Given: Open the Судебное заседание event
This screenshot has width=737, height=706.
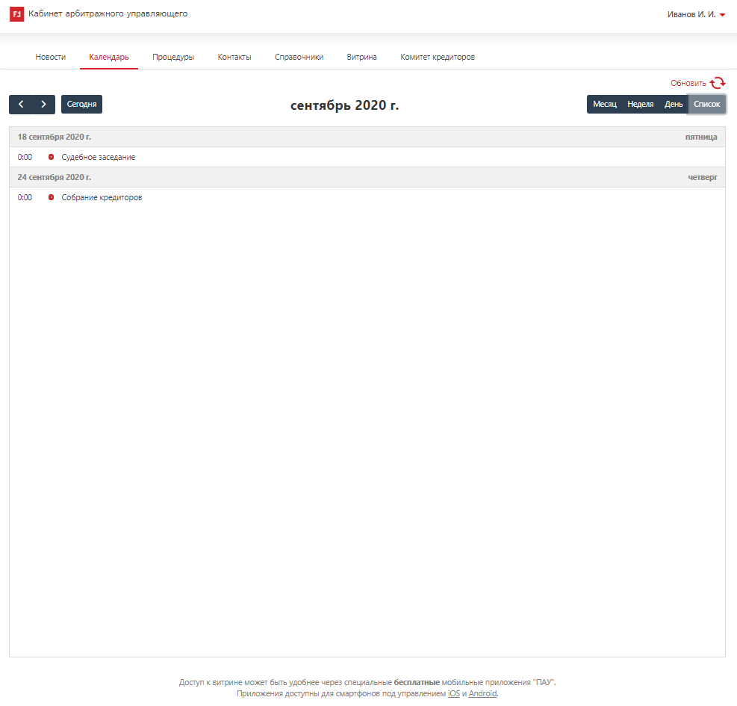Looking at the screenshot, I should pos(99,157).
